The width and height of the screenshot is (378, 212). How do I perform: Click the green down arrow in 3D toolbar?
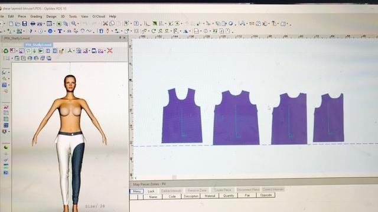pyautogui.click(x=34, y=51)
